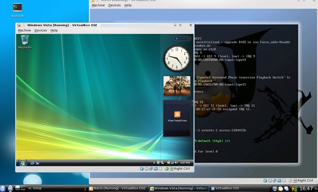This screenshot has width=318, height=192.
Task: Open Vista VirtualBox window menu icon
Action: (x=19, y=25)
